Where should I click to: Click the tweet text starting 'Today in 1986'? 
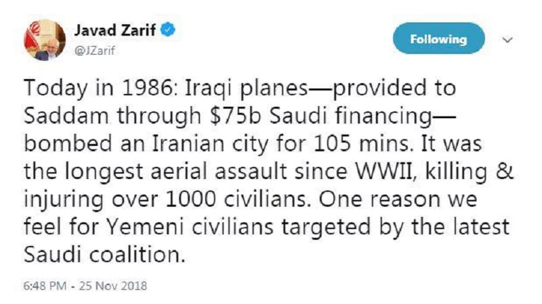coord(268,172)
